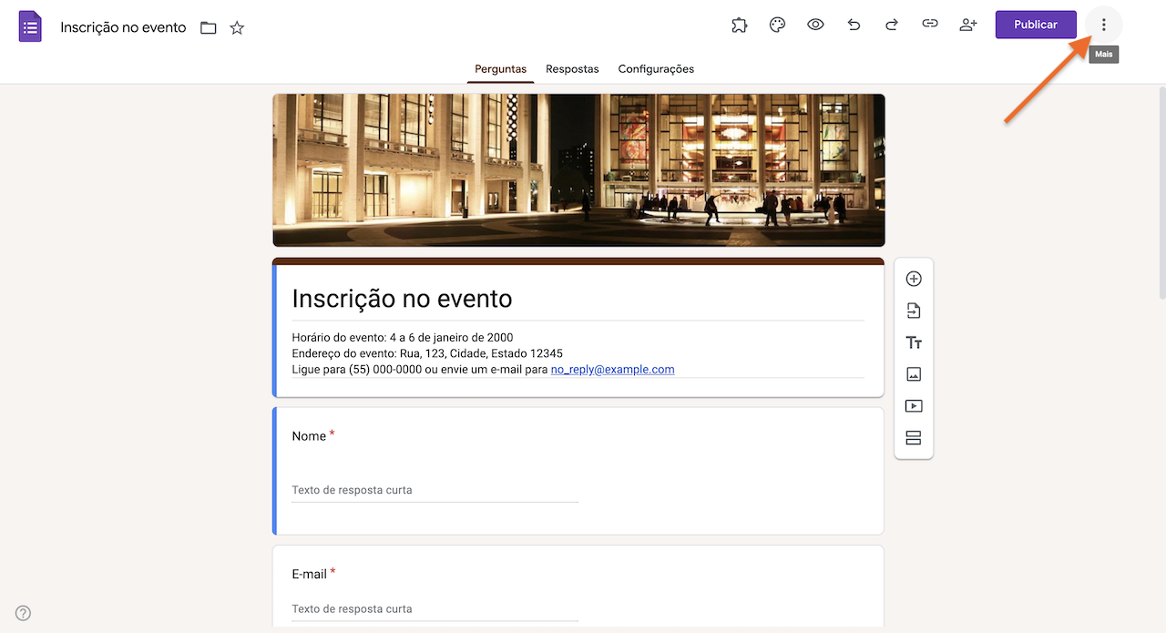The height and width of the screenshot is (633, 1166).
Task: Open add-ons with the puzzle icon
Action: pos(739,25)
